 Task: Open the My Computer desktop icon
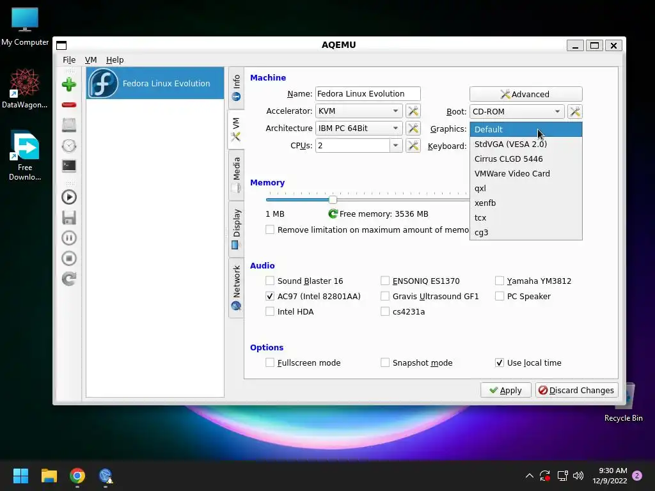click(x=25, y=26)
